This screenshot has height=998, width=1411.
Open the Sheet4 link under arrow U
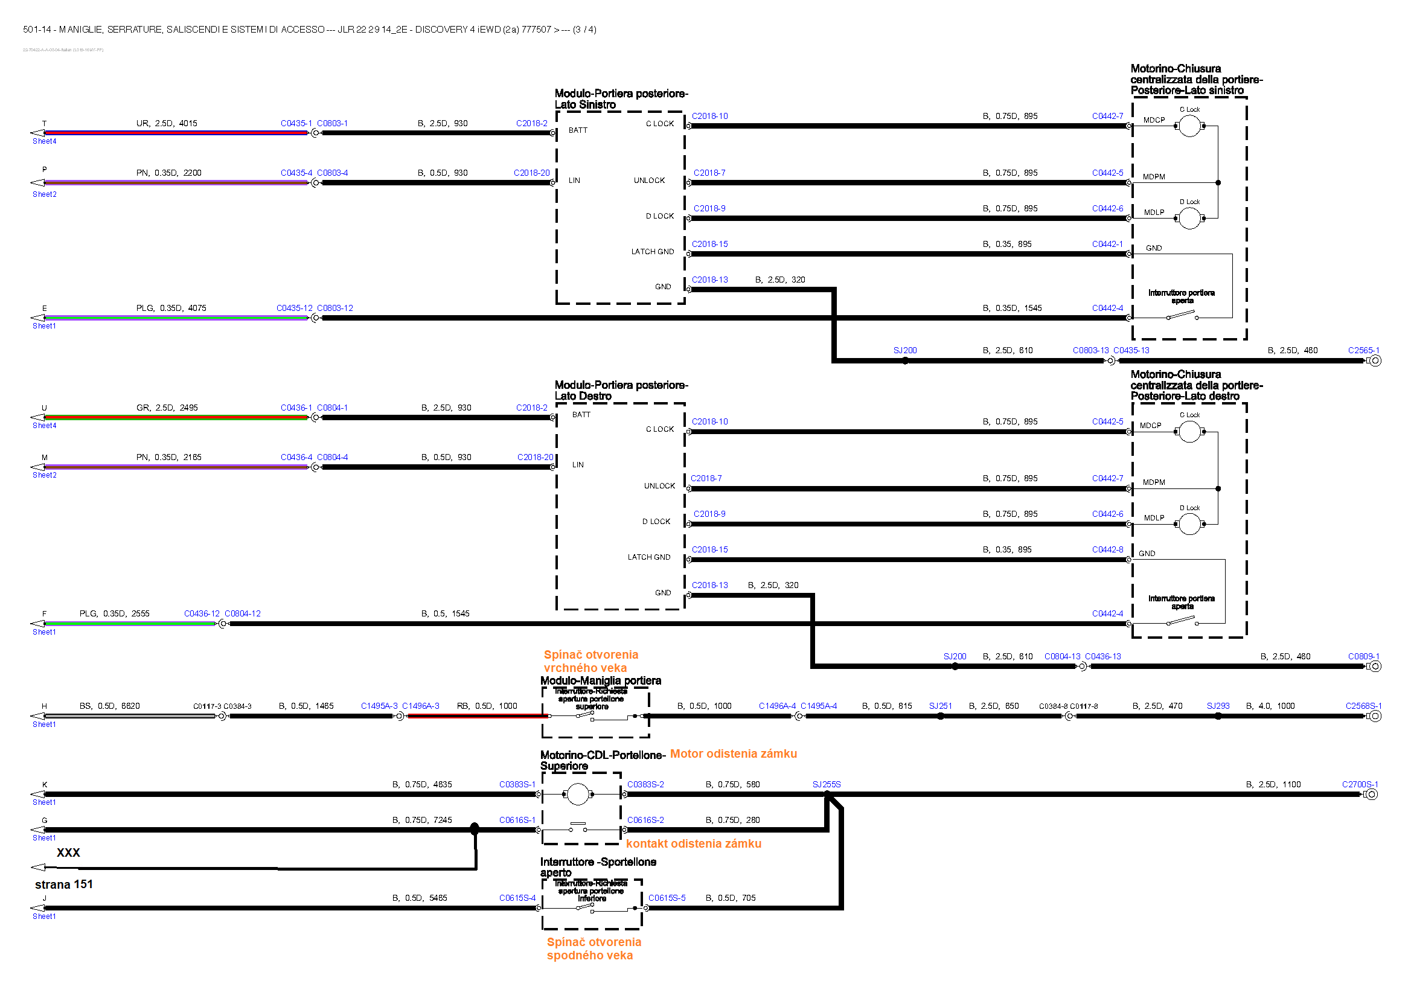44,425
